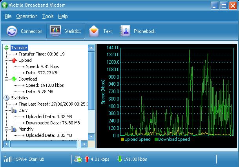
Task: Collapse the Upload tree node
Action: click(x=6, y=60)
